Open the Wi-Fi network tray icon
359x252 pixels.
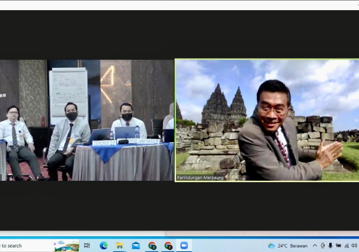347,246
